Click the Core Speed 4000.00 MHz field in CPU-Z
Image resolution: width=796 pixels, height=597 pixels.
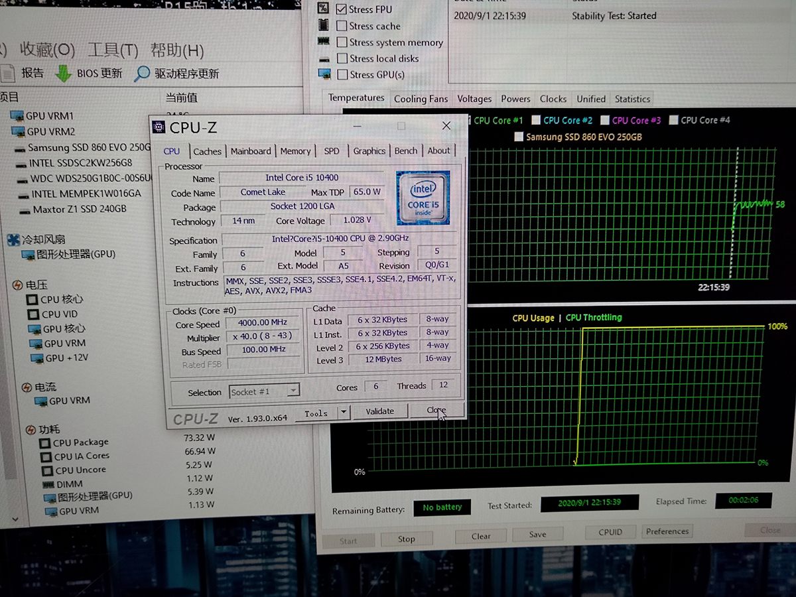[261, 323]
